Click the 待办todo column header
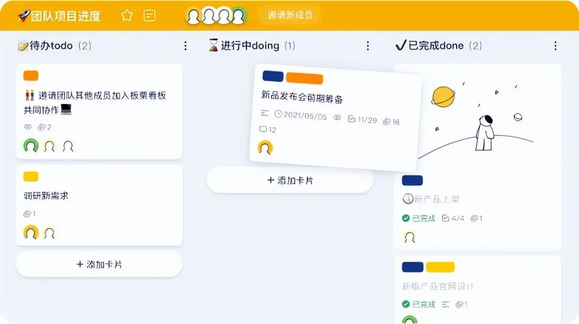The image size is (579, 324). click(55, 46)
